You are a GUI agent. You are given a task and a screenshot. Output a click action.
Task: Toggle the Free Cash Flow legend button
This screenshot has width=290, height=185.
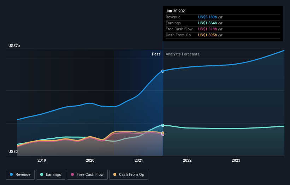pos(87,175)
